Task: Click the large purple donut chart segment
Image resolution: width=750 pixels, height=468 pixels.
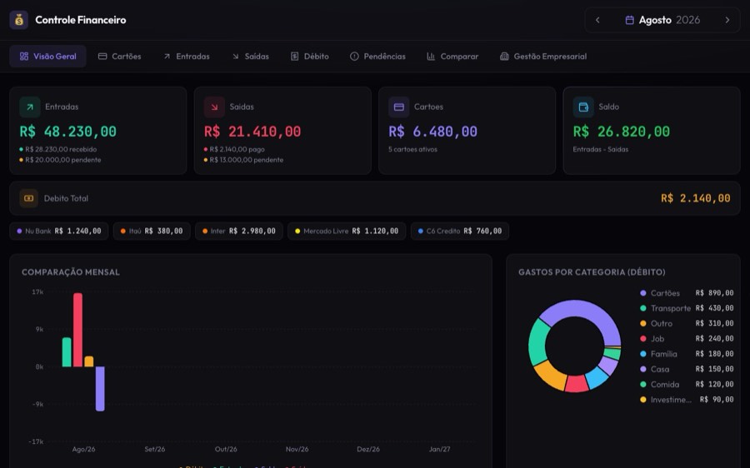Action: tap(582, 308)
